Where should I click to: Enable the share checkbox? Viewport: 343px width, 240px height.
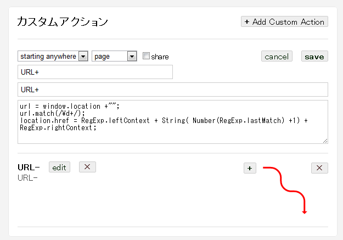pos(146,56)
